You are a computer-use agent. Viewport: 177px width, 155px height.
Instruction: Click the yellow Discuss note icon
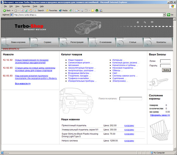tap(93, 11)
